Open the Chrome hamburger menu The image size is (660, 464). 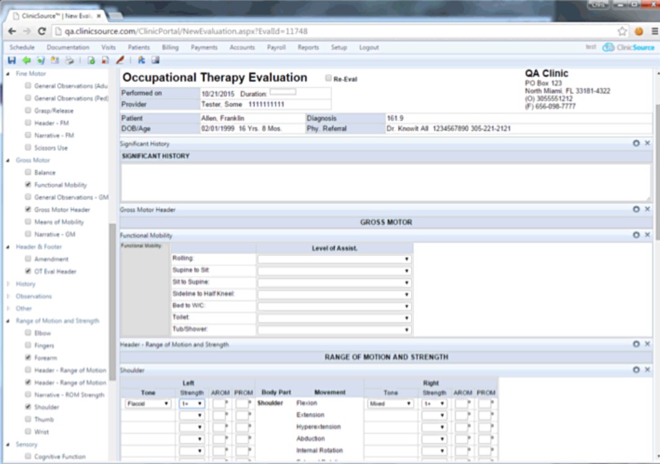tap(654, 31)
